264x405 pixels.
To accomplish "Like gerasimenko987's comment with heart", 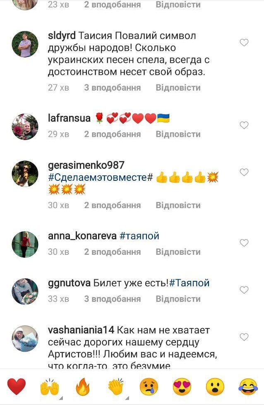I will (x=244, y=172).
